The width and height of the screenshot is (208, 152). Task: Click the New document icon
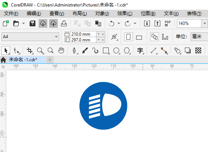6,23
